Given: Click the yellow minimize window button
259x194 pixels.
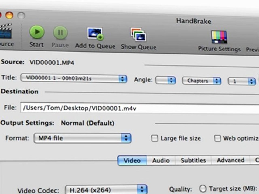Looking at the screenshot, I should pos(9,15).
